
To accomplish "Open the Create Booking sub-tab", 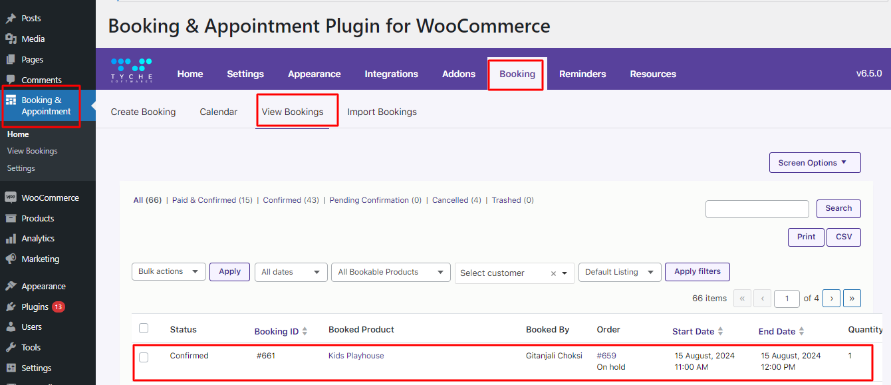I will coord(144,112).
